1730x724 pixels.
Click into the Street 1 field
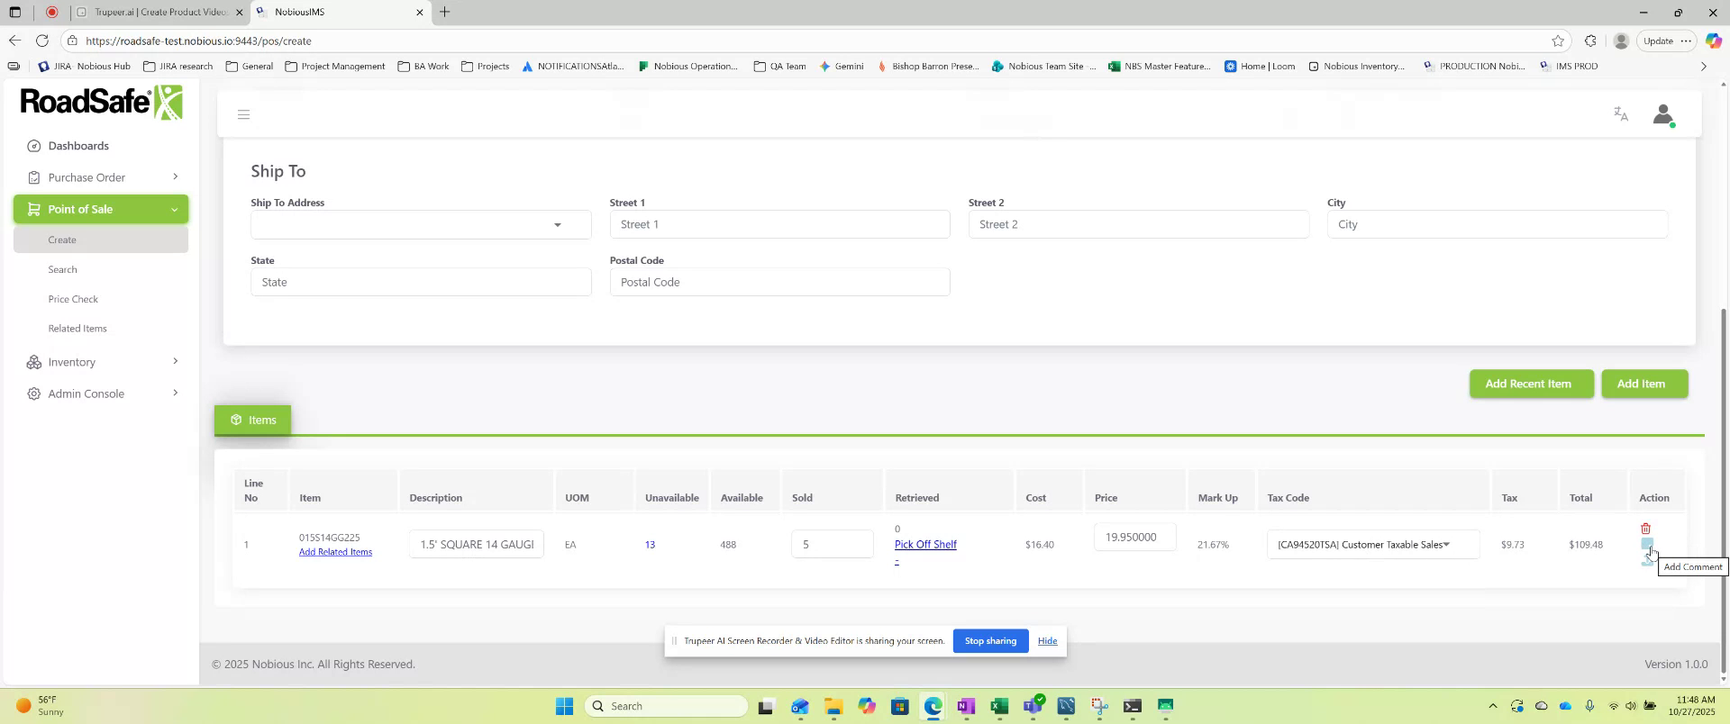click(779, 224)
